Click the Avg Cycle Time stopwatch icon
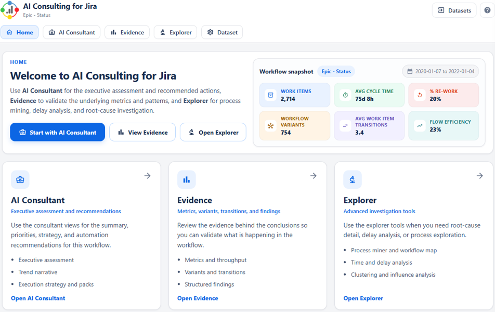The height and width of the screenshot is (312, 495). [x=345, y=95]
